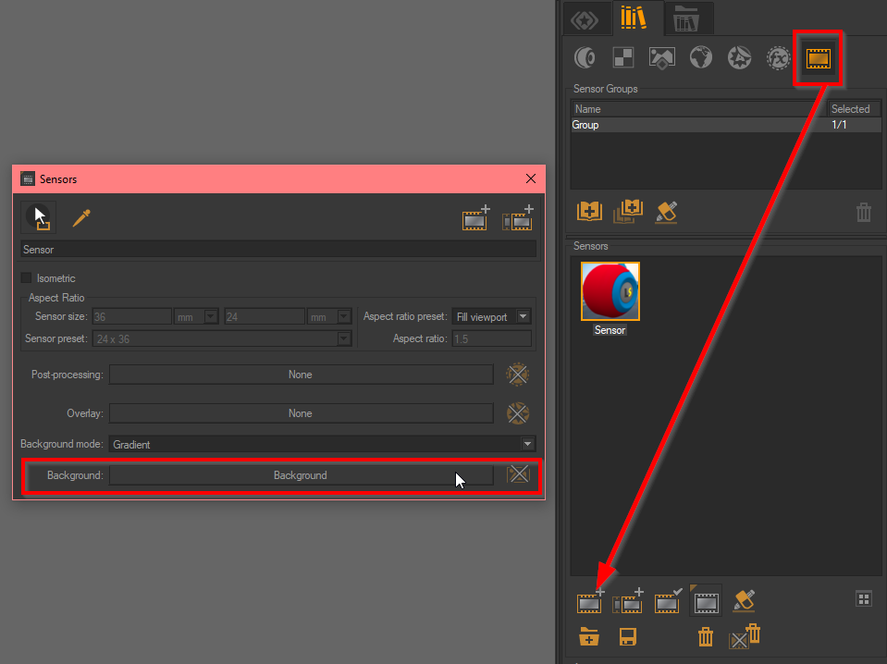Switch to the library books tab
The image size is (887, 664).
[x=633, y=18]
